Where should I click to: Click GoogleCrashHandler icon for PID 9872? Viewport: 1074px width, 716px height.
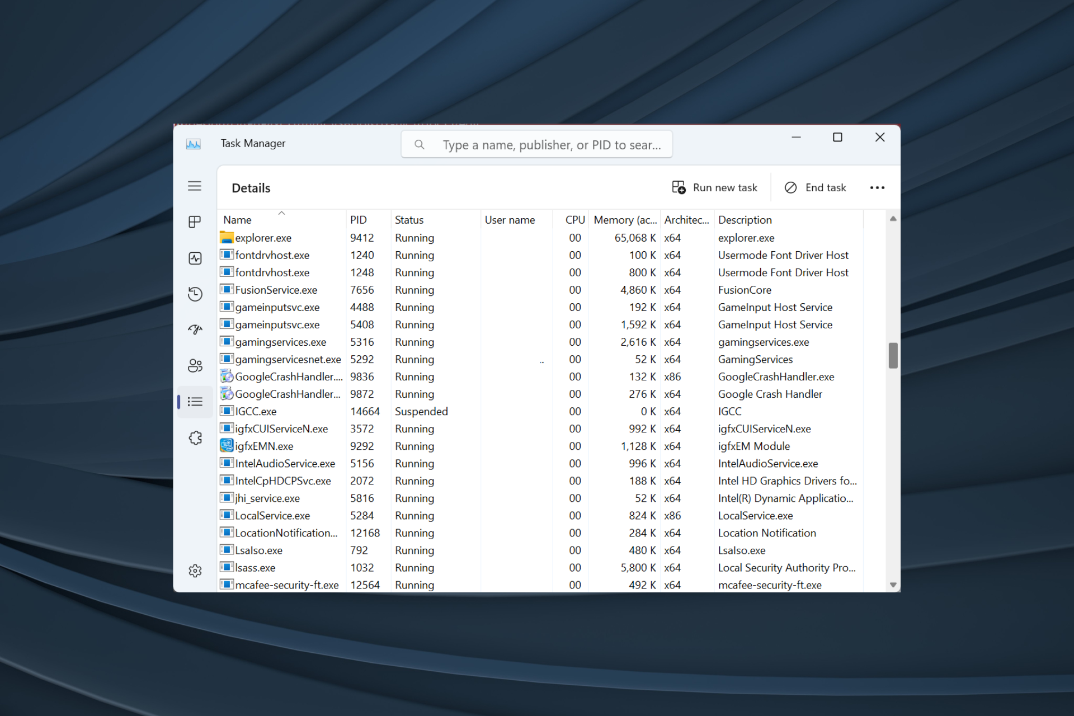(227, 393)
